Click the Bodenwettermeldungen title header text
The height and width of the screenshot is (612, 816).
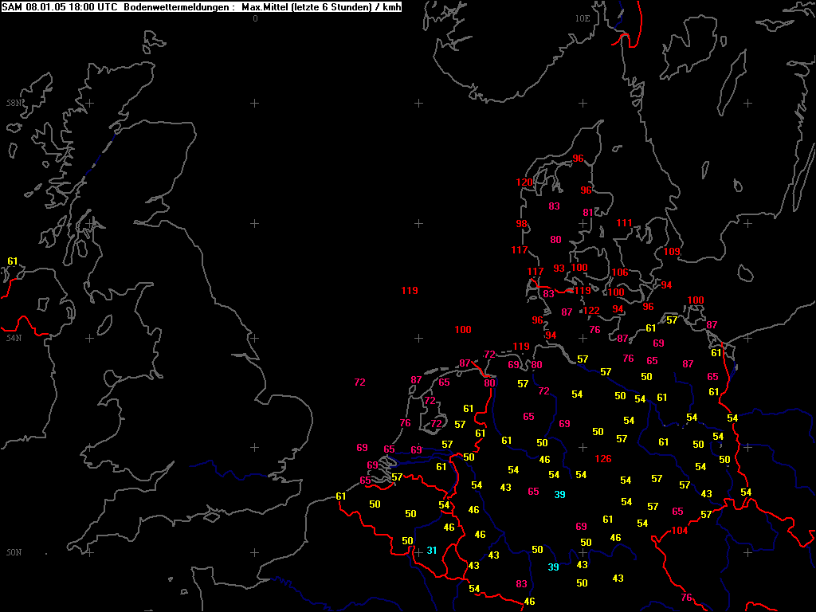(x=178, y=7)
